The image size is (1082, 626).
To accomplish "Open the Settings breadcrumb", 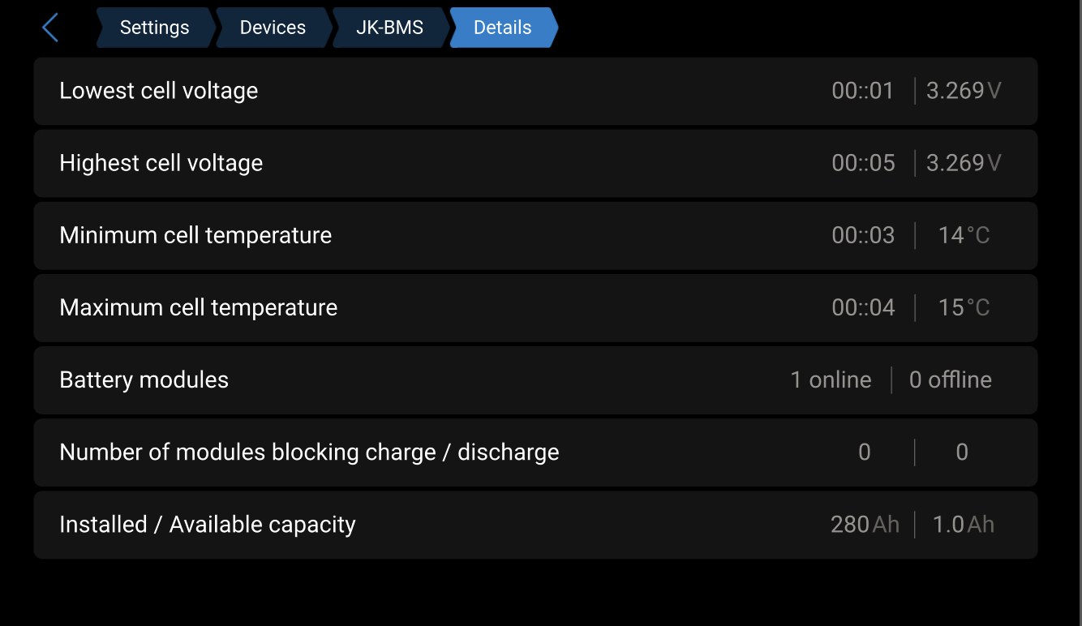I will pos(154,28).
